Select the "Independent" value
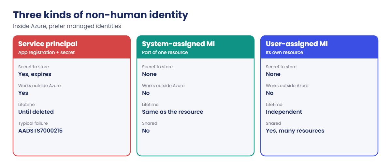391x167 pixels. pos(284,112)
